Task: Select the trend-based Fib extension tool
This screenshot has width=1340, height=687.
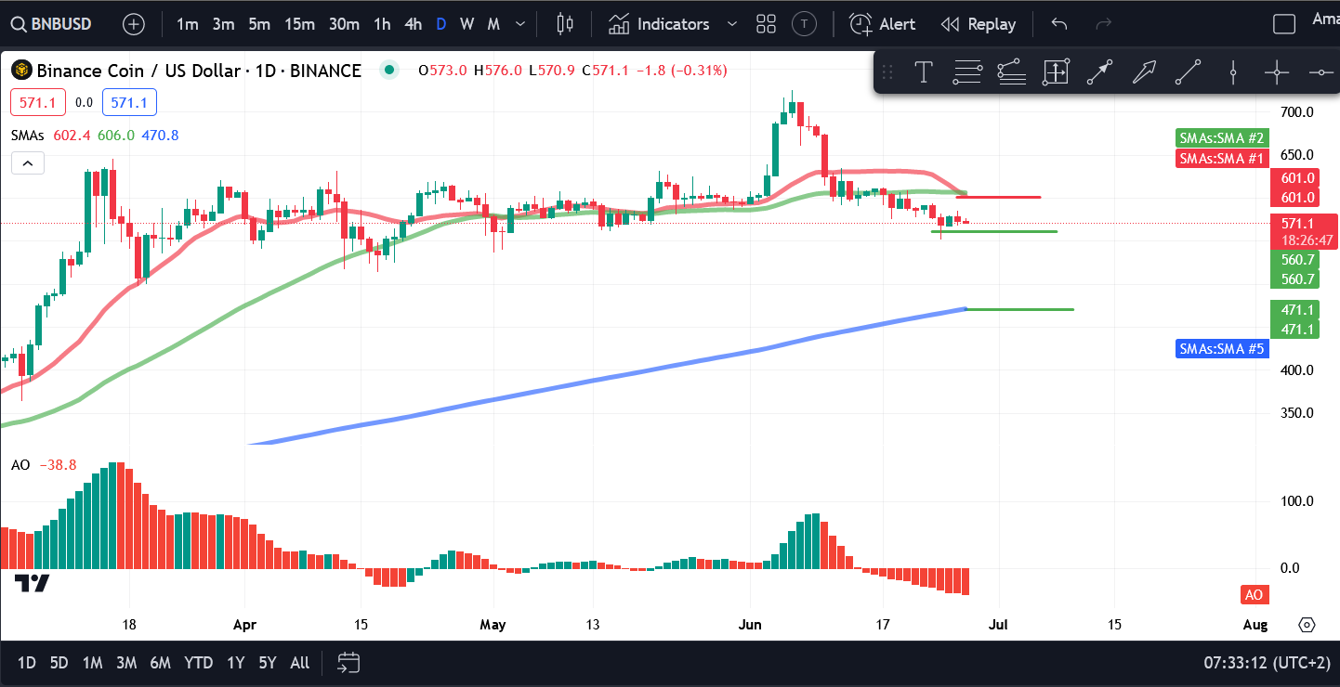Action: (x=1011, y=71)
